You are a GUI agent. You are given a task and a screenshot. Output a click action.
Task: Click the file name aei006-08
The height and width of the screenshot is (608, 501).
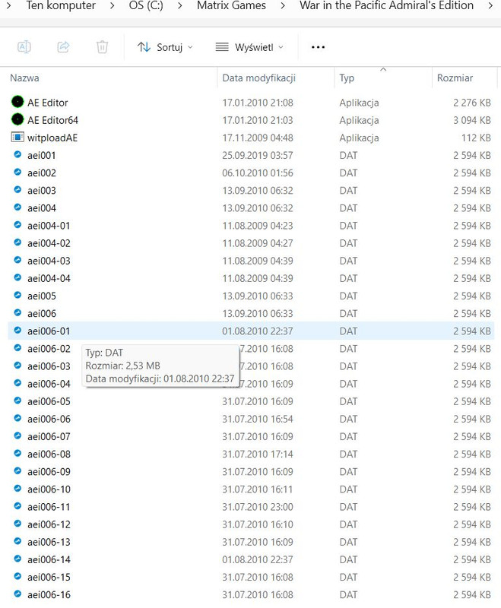(x=49, y=454)
